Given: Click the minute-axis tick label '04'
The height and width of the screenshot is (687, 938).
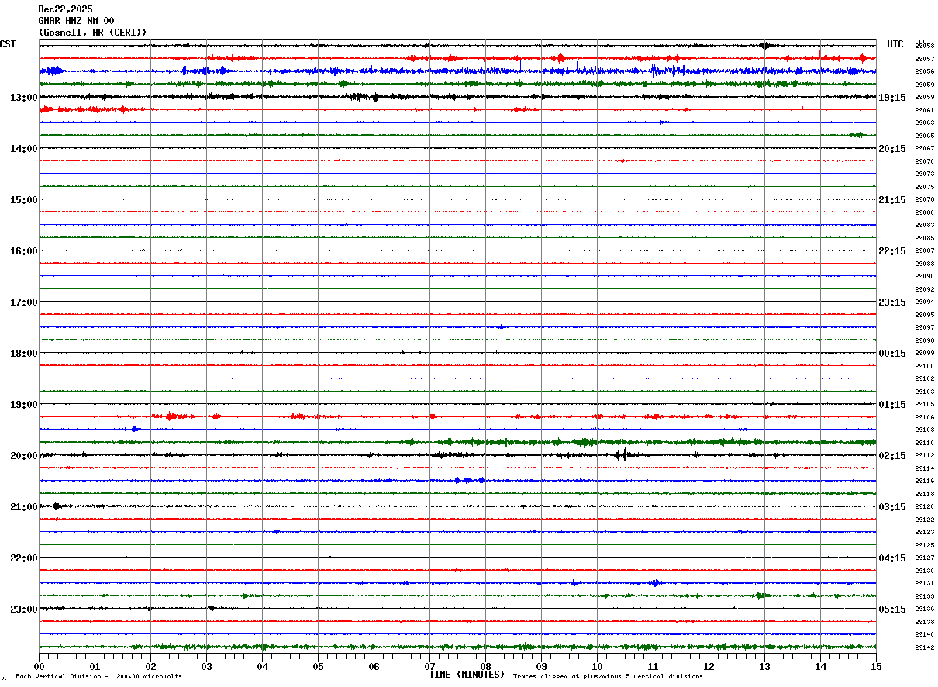Looking at the screenshot, I should tap(262, 667).
